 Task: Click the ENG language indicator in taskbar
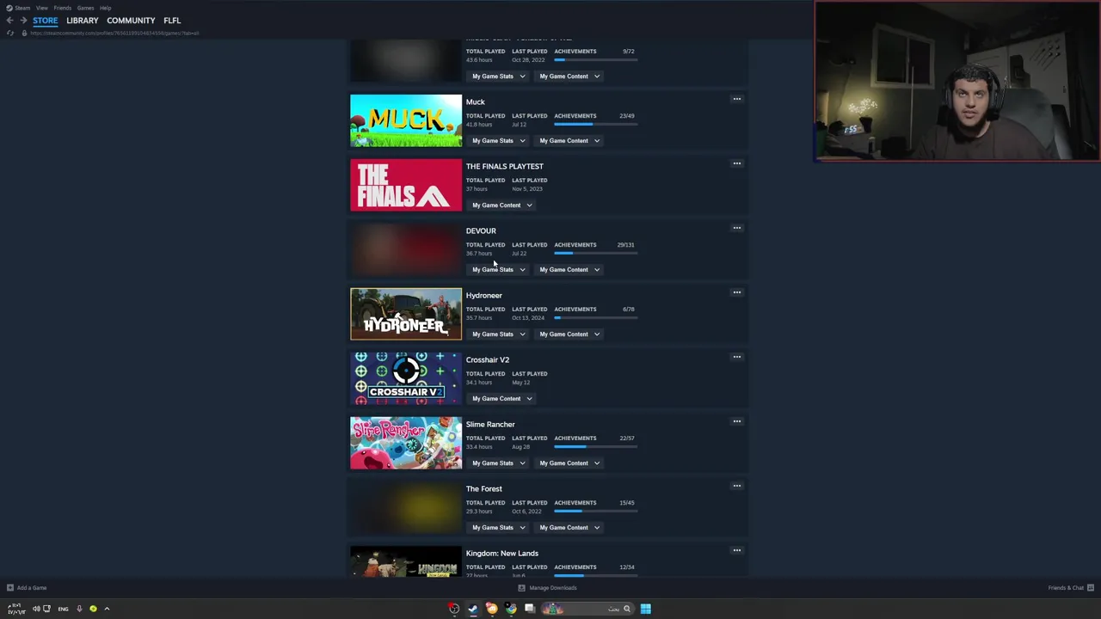coord(63,609)
